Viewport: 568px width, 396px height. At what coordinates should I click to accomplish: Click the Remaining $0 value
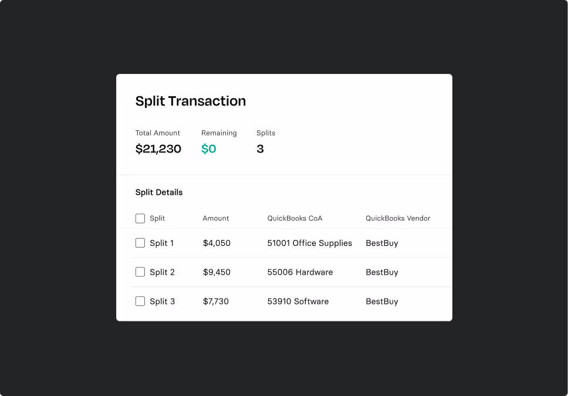click(209, 149)
